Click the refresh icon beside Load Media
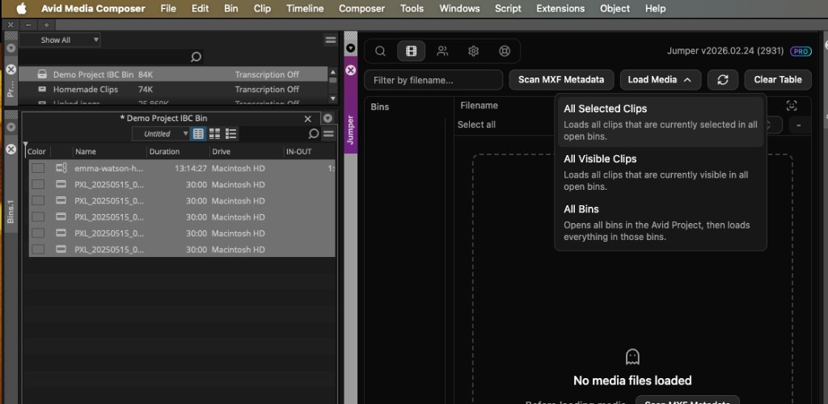This screenshot has width=828, height=404. pyautogui.click(x=723, y=80)
